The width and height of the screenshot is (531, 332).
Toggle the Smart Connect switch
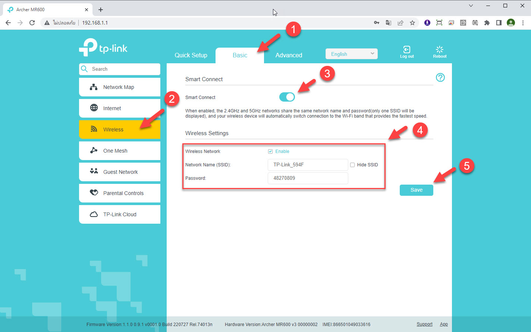click(x=287, y=97)
